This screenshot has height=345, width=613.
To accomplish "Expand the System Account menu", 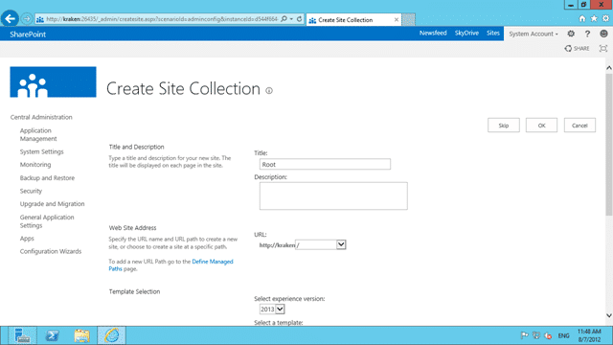I will pyautogui.click(x=534, y=34).
